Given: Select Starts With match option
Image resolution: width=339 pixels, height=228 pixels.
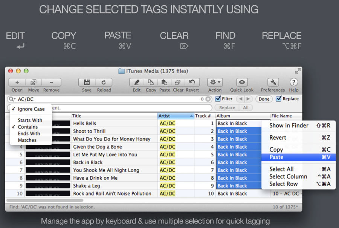Looking at the screenshot, I should [31, 120].
